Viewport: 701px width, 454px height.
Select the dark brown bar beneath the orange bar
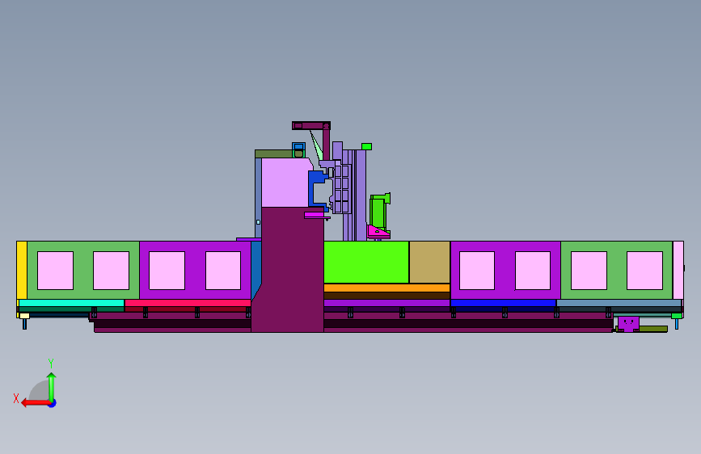pyautogui.click(x=386, y=296)
